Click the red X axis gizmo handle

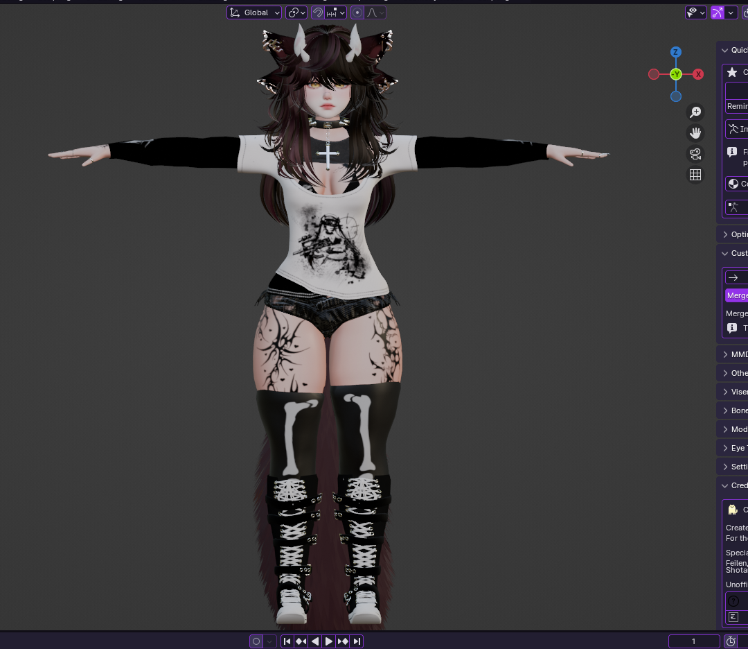(698, 74)
